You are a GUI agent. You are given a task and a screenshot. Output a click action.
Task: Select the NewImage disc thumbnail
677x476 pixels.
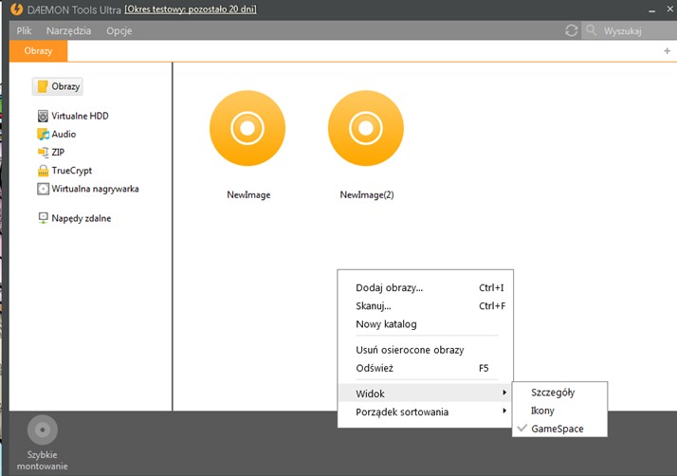point(247,128)
